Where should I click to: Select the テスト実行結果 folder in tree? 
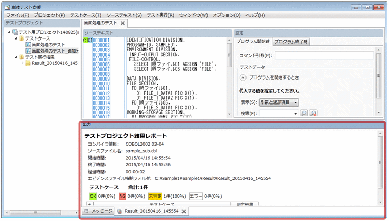point(40,57)
